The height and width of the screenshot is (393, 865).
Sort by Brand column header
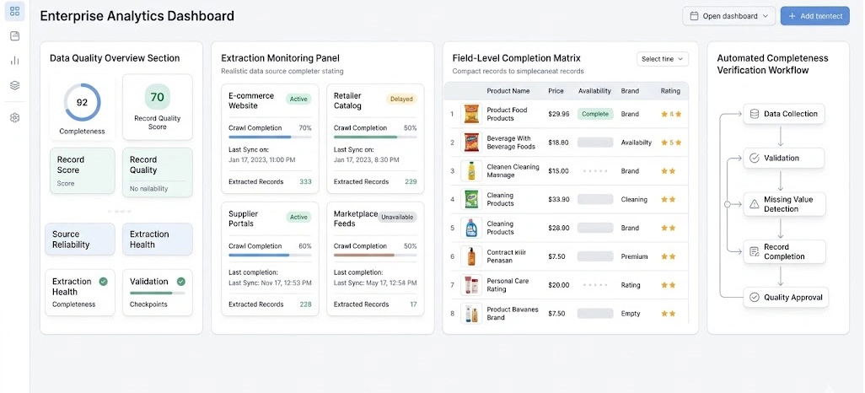pyautogui.click(x=630, y=91)
